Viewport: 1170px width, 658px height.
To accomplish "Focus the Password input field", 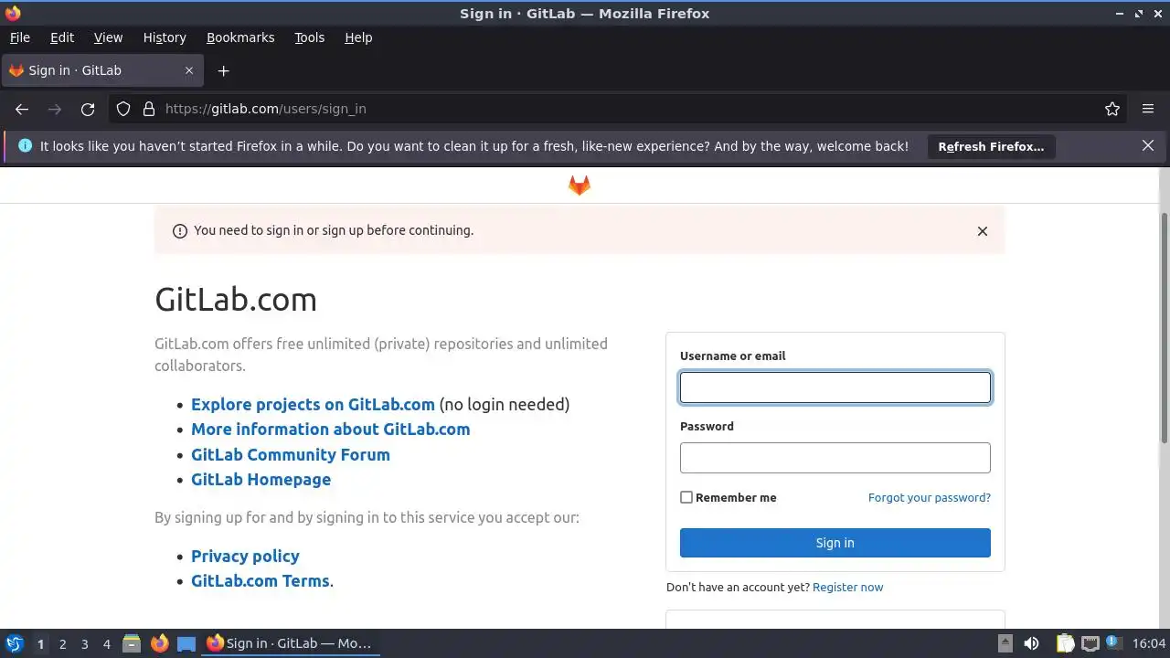I will point(835,458).
